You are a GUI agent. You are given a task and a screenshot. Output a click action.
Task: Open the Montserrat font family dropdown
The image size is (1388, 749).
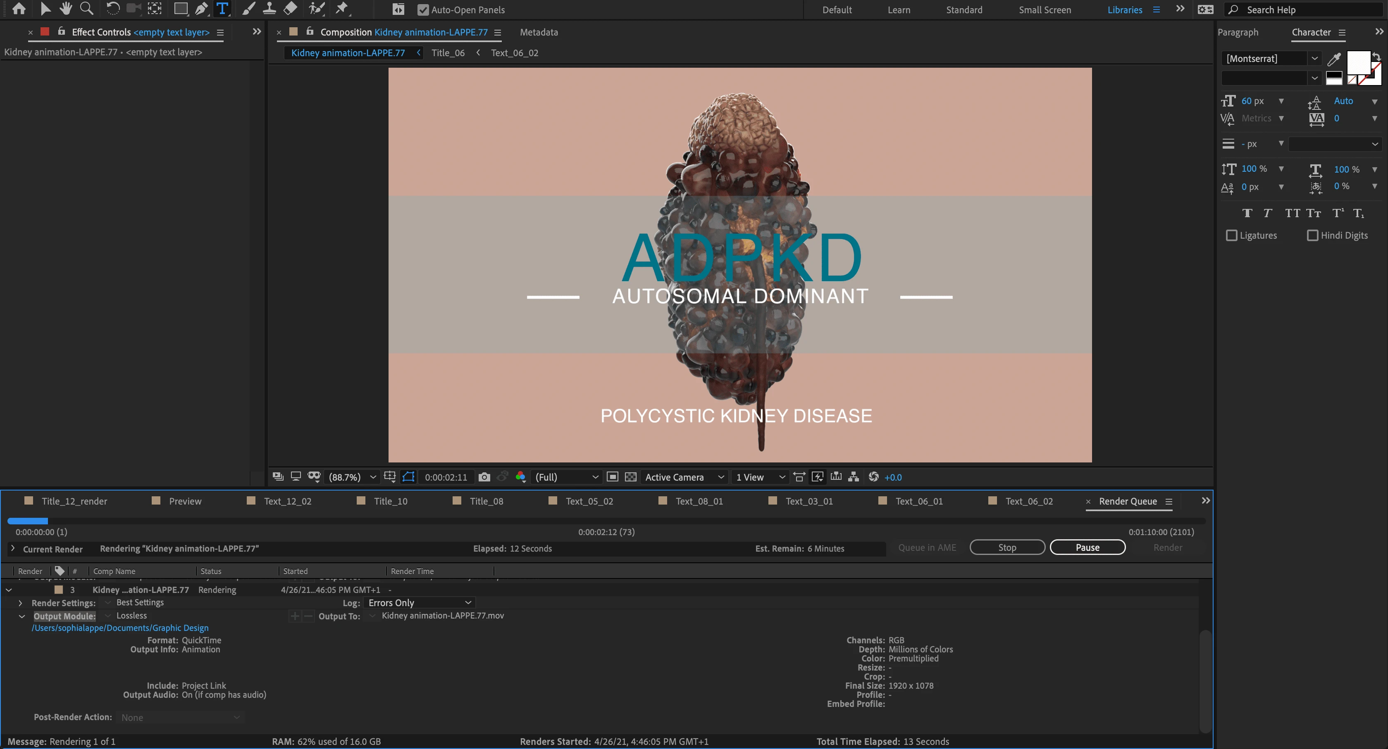[1314, 59]
